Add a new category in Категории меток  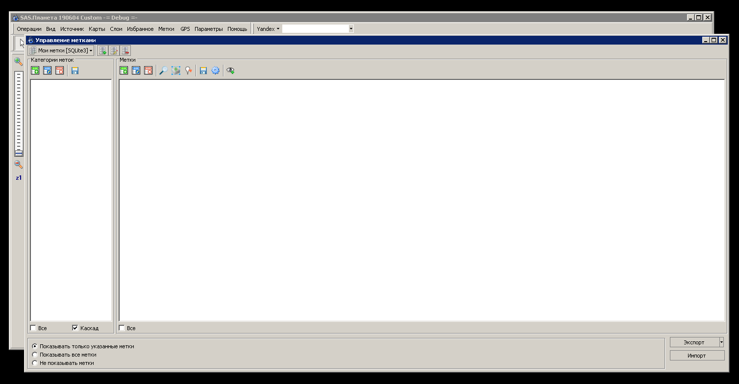point(35,71)
